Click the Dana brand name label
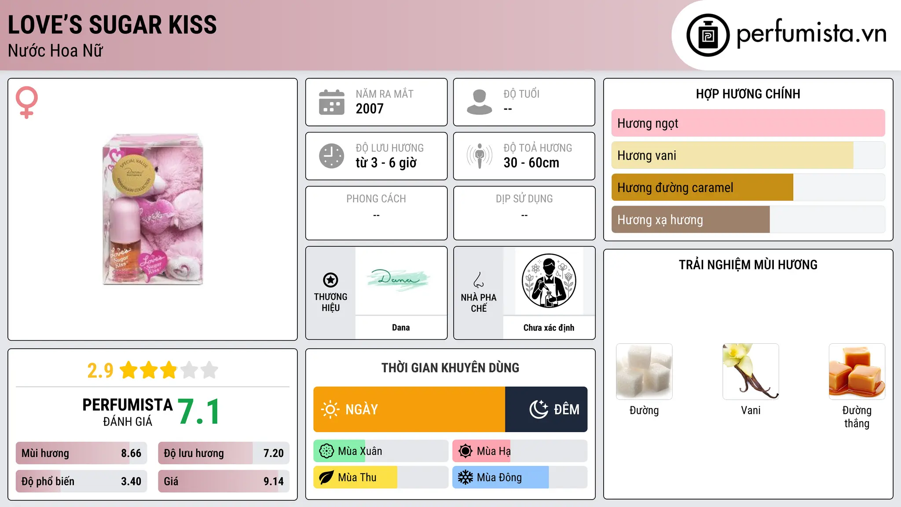 tap(401, 327)
